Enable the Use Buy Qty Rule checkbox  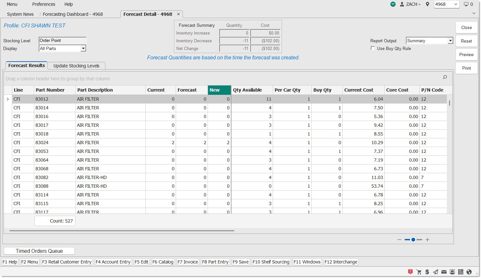[x=373, y=48]
